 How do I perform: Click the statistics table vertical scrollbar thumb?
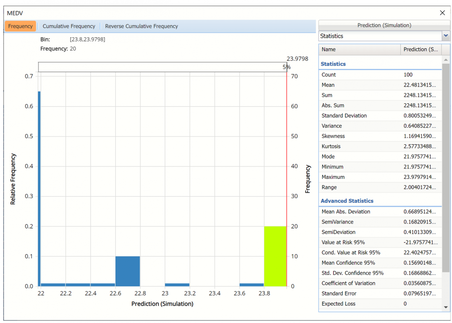(446, 168)
